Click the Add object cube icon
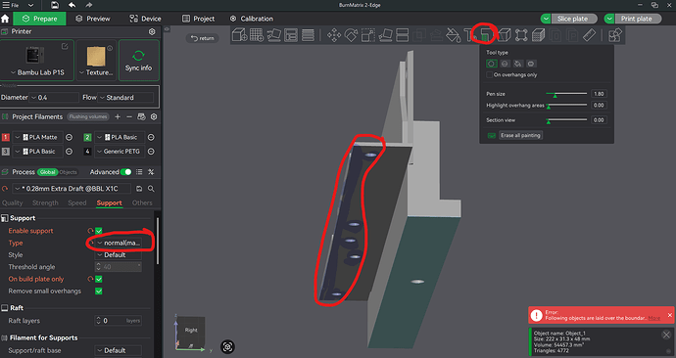The height and width of the screenshot is (358, 676). pos(239,35)
